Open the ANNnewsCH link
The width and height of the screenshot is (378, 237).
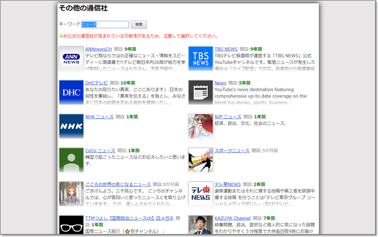[98, 49]
